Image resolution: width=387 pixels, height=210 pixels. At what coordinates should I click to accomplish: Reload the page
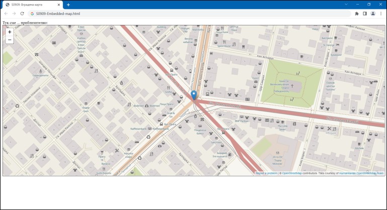click(23, 14)
